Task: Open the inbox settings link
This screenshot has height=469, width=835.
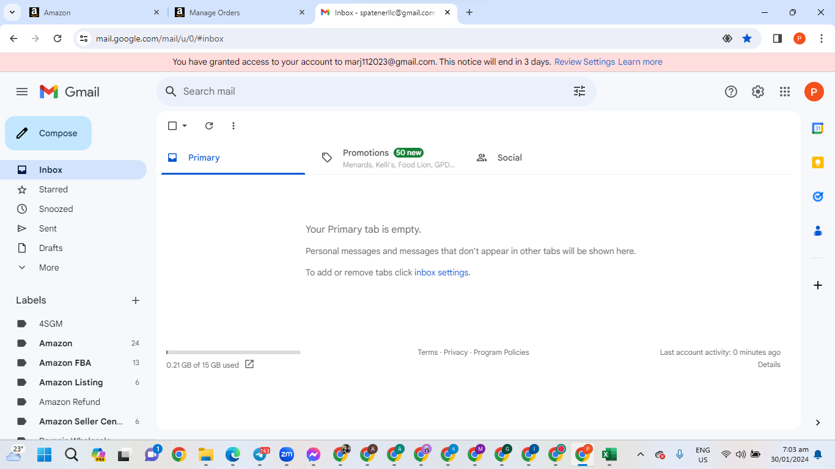Action: [x=441, y=272]
